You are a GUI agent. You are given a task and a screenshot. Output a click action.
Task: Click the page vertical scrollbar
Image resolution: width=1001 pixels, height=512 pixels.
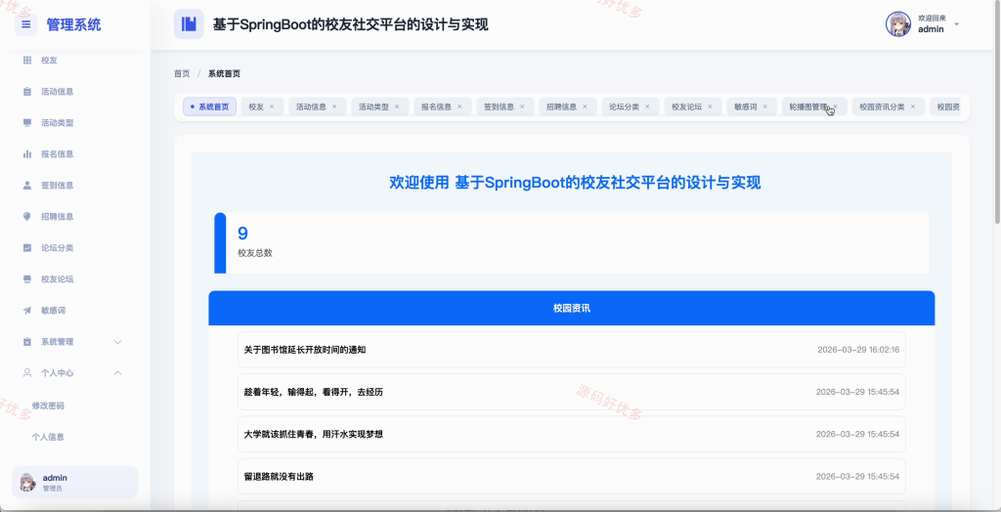[997, 111]
